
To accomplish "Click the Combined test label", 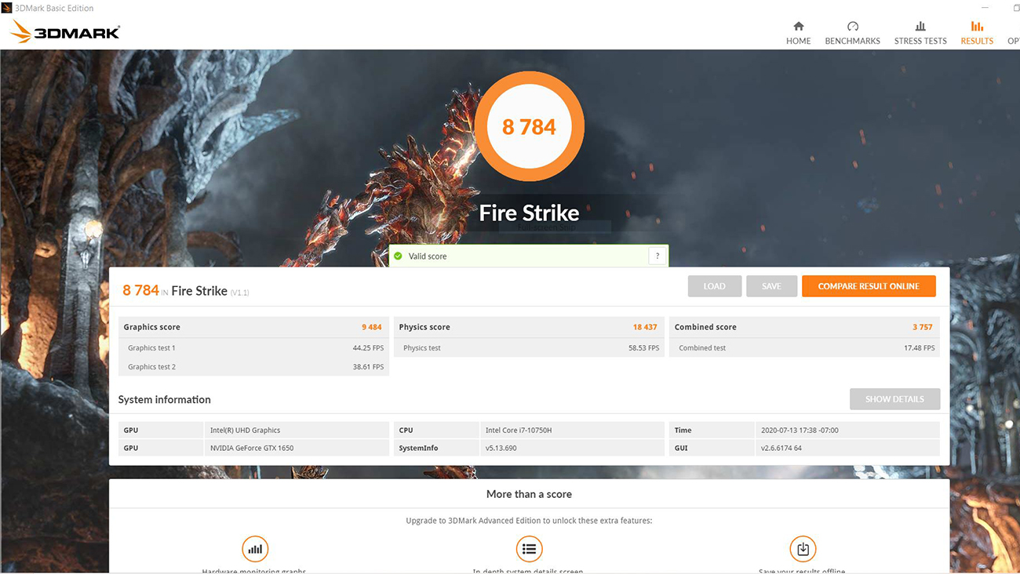I will 702,348.
